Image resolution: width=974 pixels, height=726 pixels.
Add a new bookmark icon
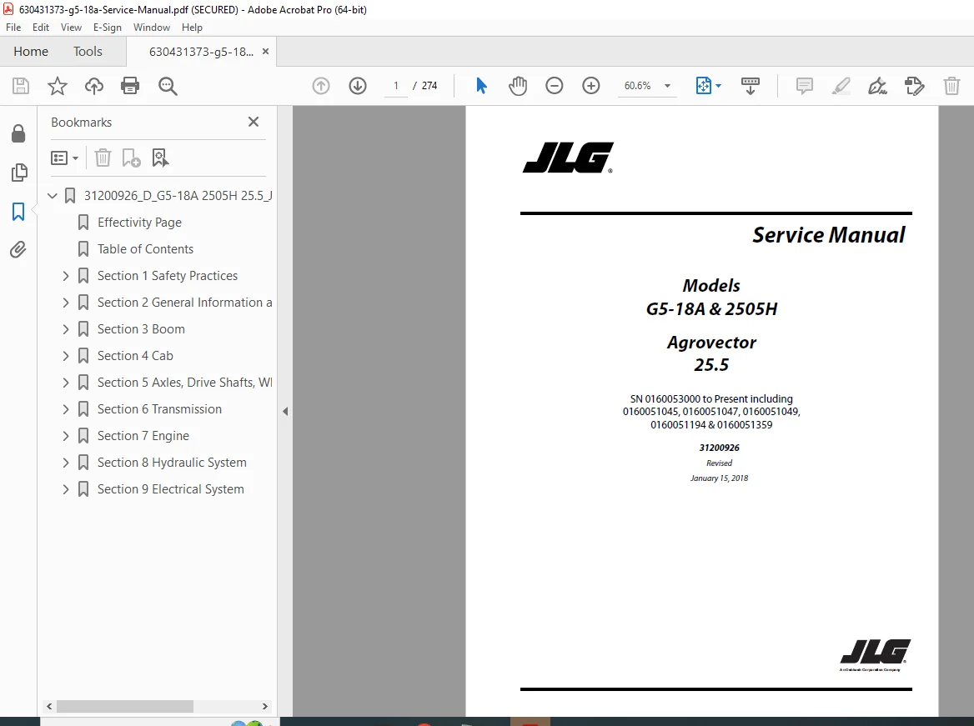click(x=131, y=158)
